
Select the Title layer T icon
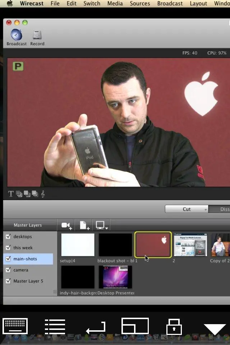click(11, 194)
